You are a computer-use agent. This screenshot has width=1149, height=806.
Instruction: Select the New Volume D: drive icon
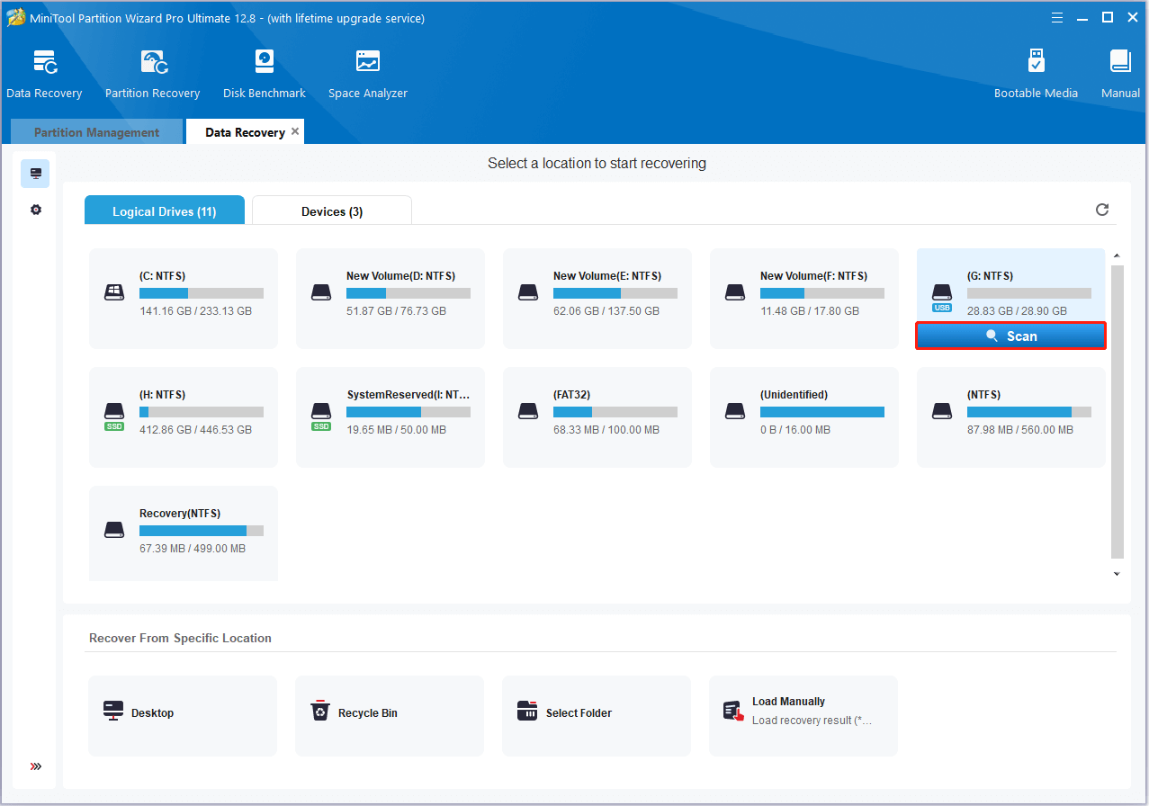click(x=321, y=292)
